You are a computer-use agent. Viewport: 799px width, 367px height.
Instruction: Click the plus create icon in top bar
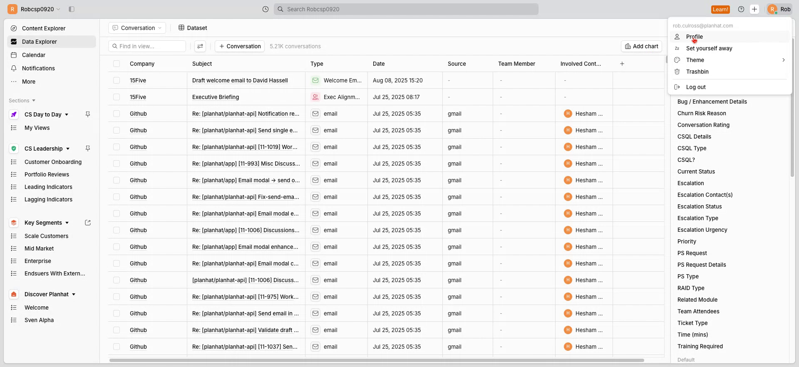754,9
